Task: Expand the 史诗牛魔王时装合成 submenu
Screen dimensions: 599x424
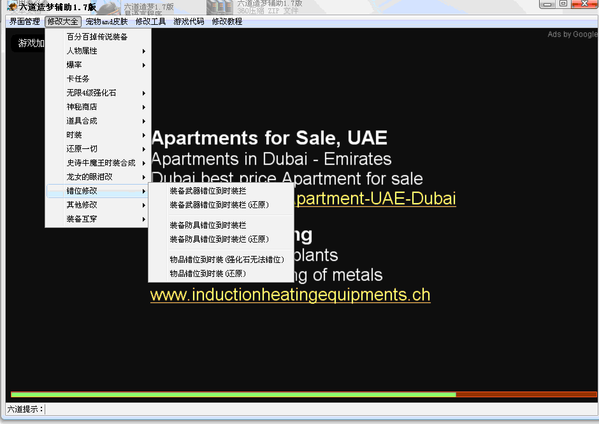Action: [98, 163]
